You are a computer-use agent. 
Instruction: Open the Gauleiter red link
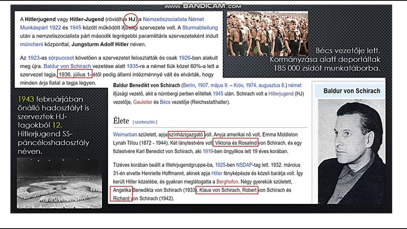tap(143, 102)
